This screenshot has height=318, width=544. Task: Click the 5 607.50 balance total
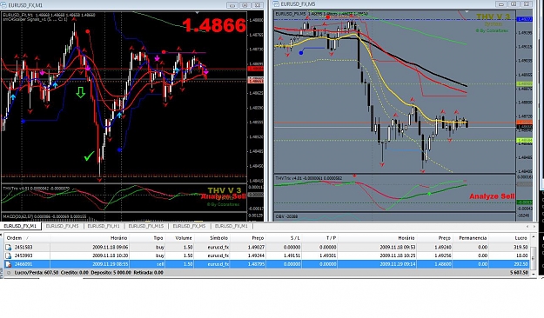519,273
